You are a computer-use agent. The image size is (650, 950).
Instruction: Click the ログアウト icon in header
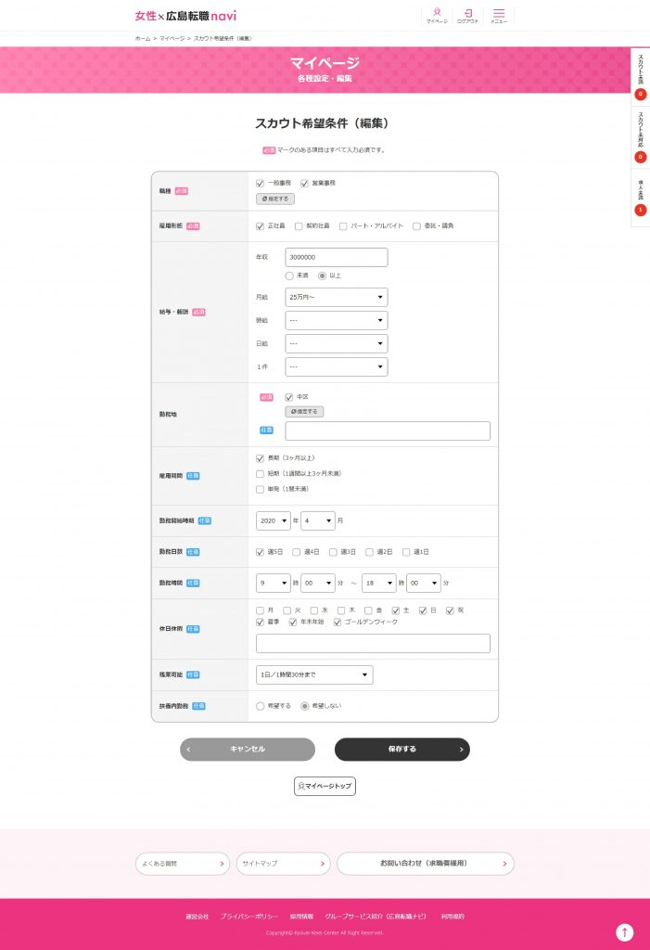[467, 16]
